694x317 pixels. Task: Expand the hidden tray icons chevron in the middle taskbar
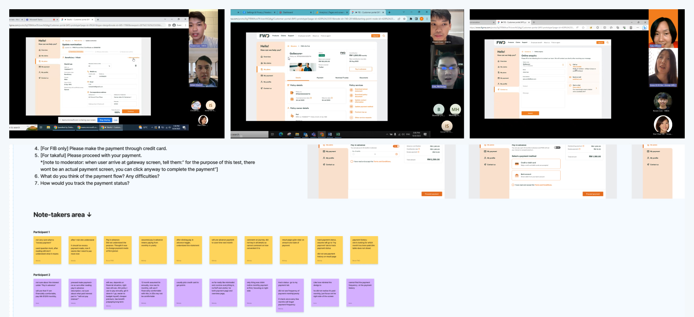click(x=387, y=134)
